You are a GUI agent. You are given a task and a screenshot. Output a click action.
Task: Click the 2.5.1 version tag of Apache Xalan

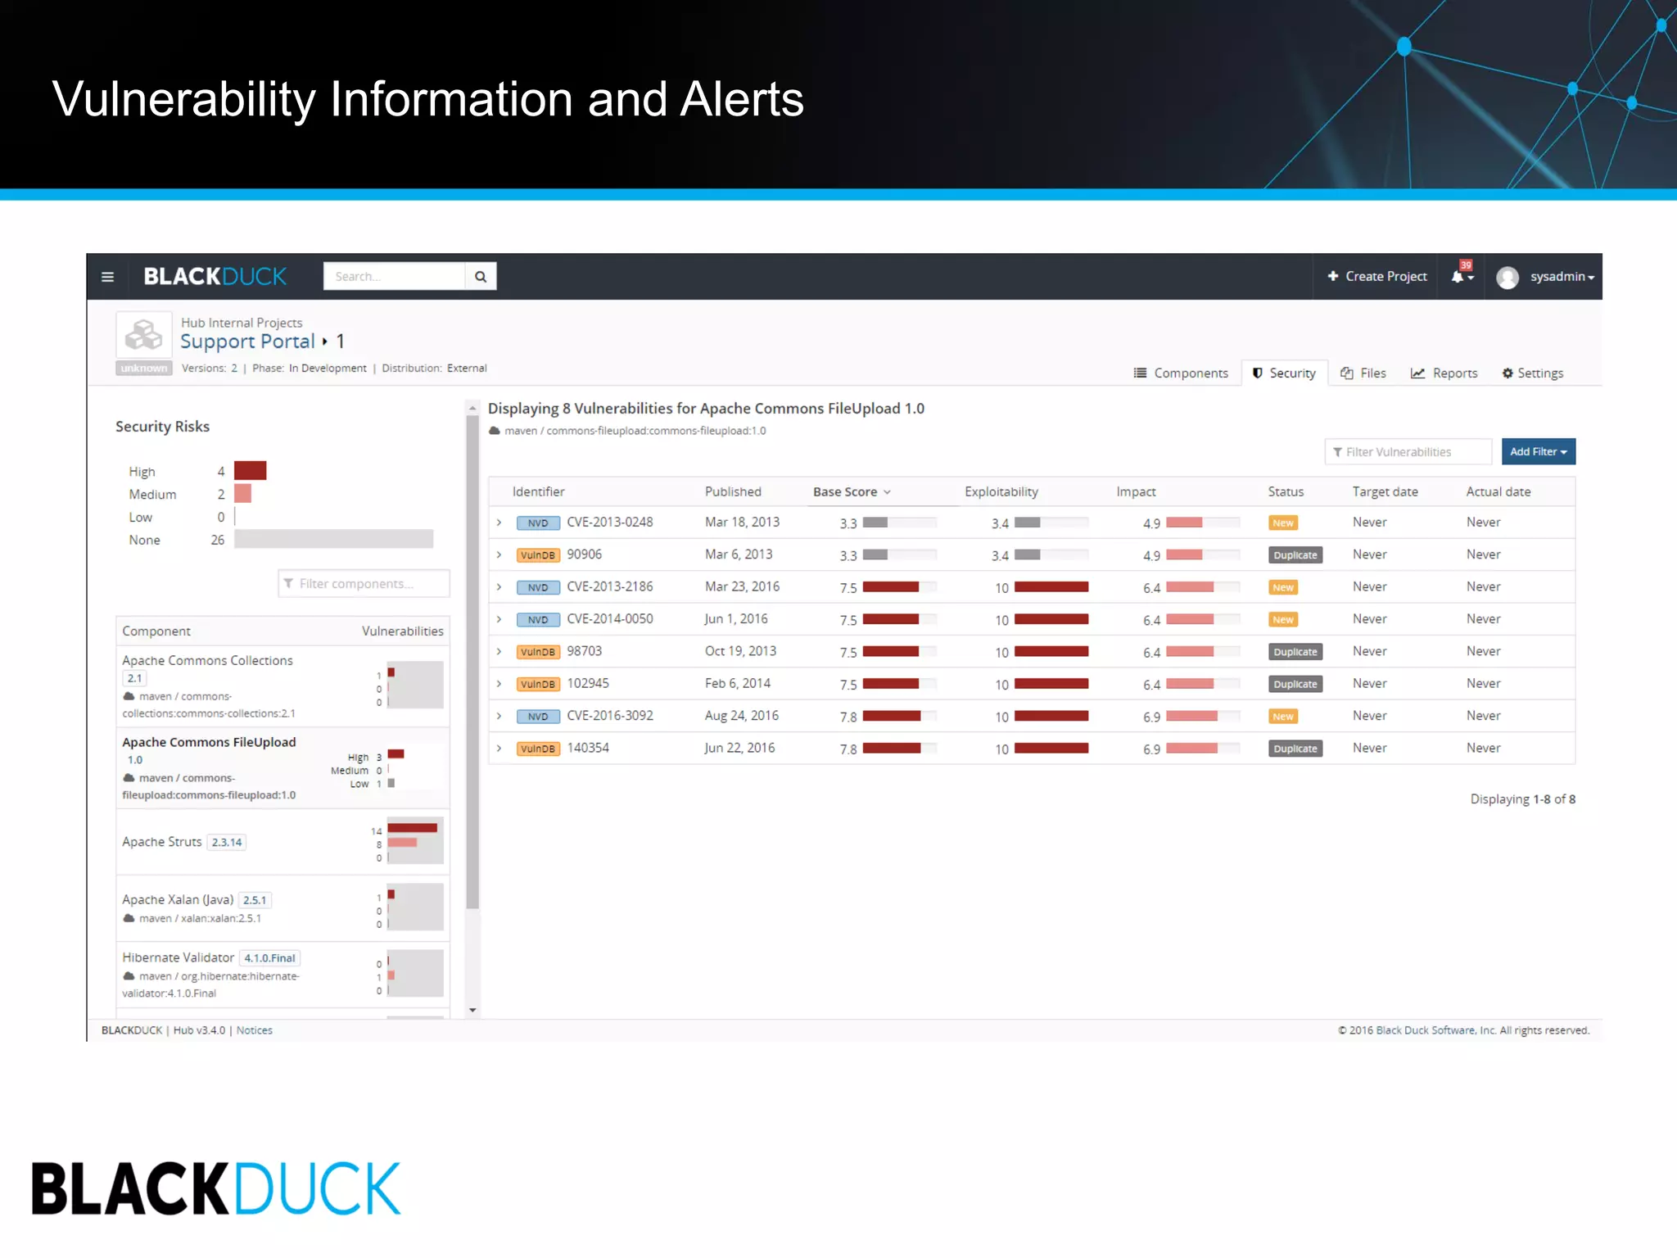255,900
